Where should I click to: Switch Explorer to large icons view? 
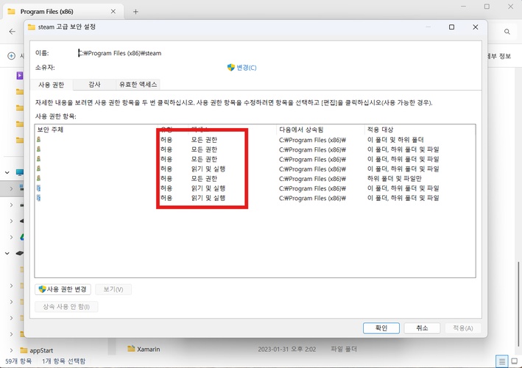[x=514, y=361]
